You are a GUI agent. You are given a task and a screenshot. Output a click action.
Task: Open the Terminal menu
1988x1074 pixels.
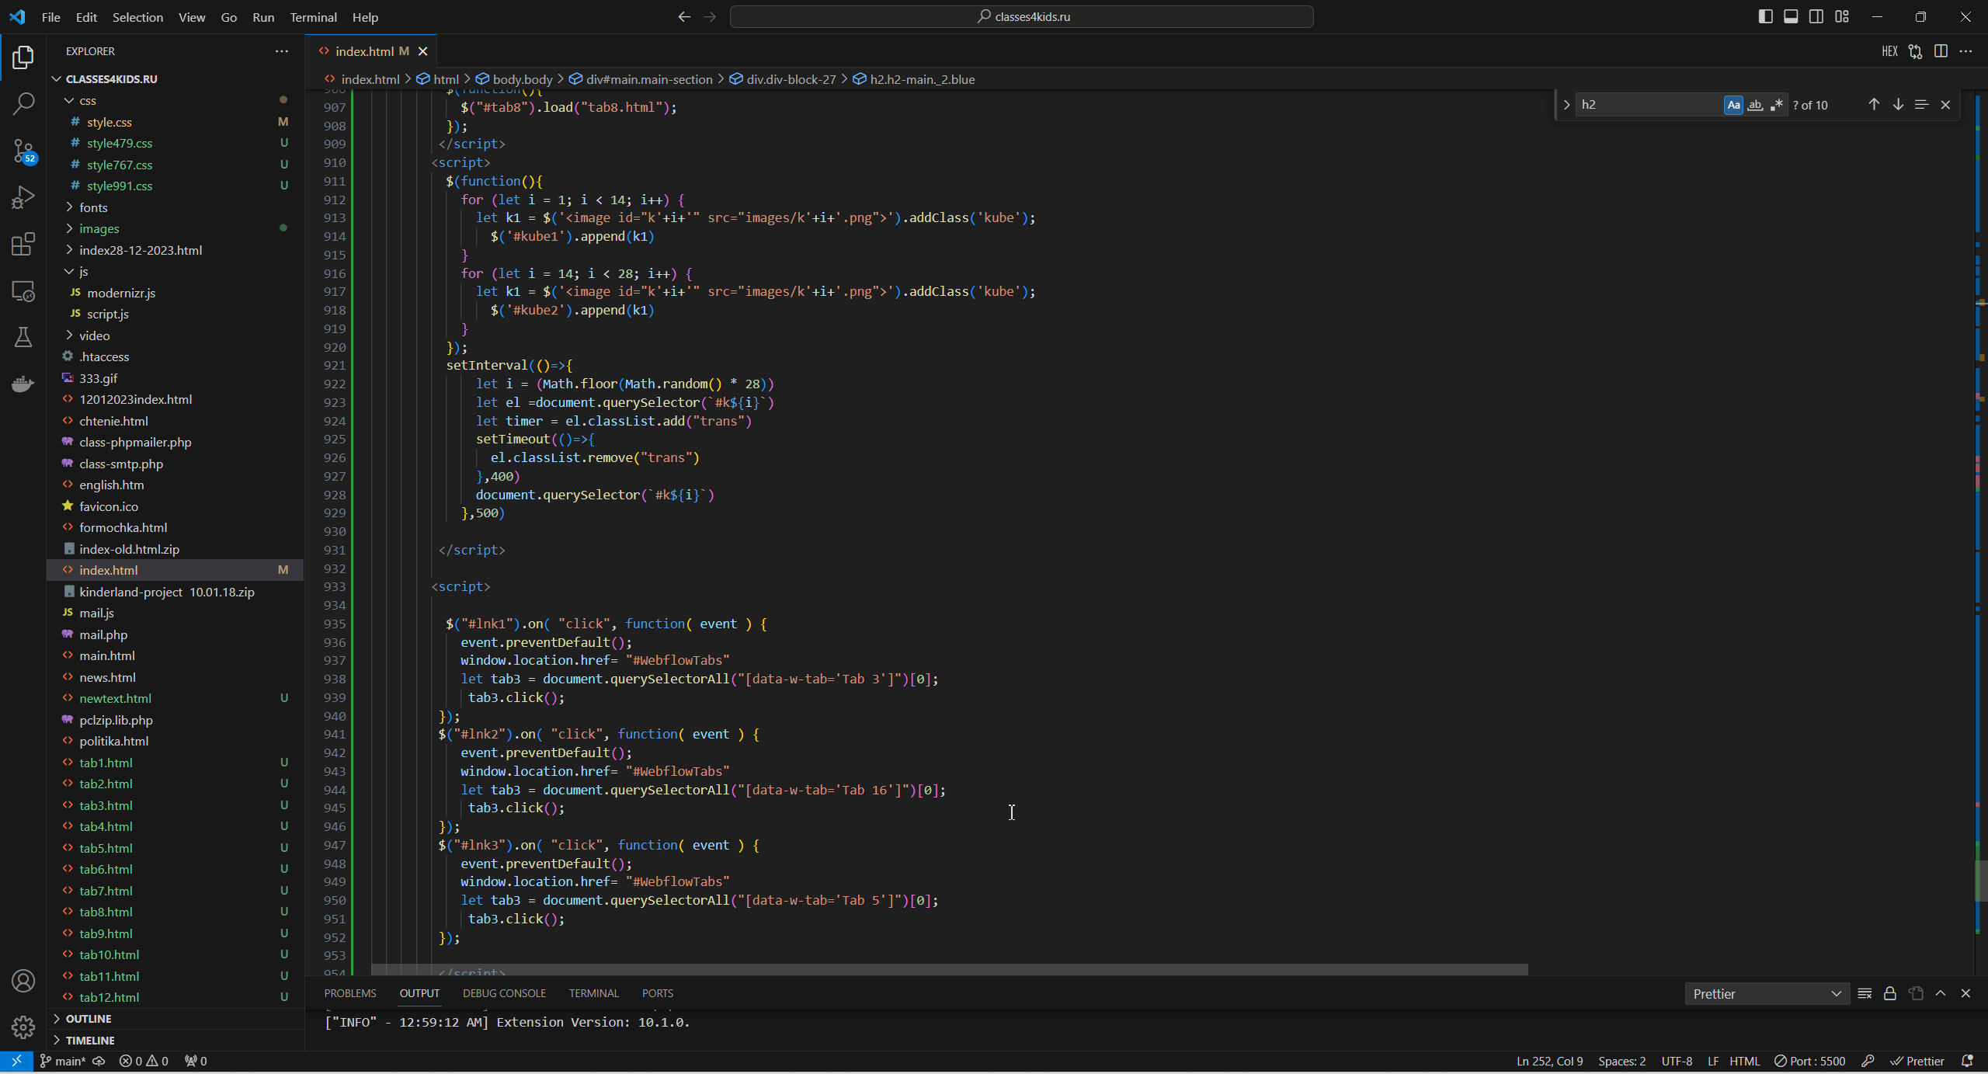[x=313, y=17]
